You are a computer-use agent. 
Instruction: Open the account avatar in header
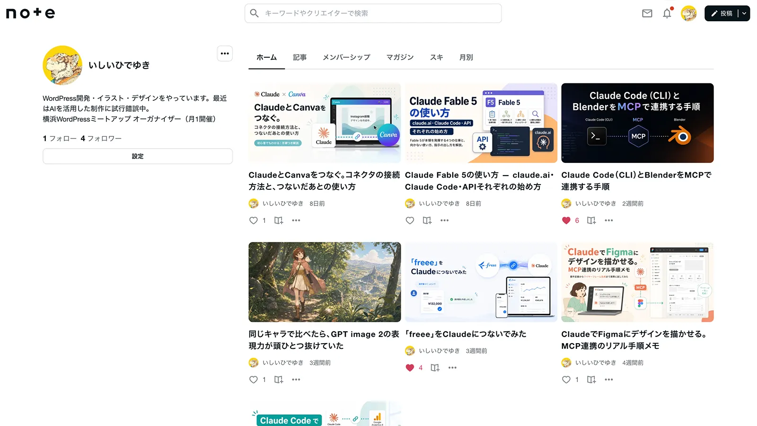click(688, 13)
